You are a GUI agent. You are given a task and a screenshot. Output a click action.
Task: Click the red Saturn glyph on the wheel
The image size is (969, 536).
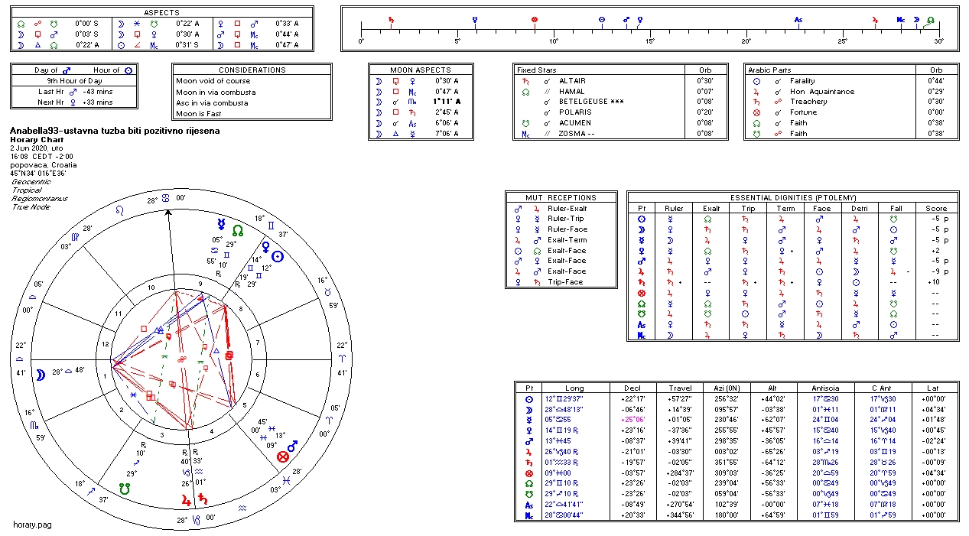pyautogui.click(x=202, y=500)
